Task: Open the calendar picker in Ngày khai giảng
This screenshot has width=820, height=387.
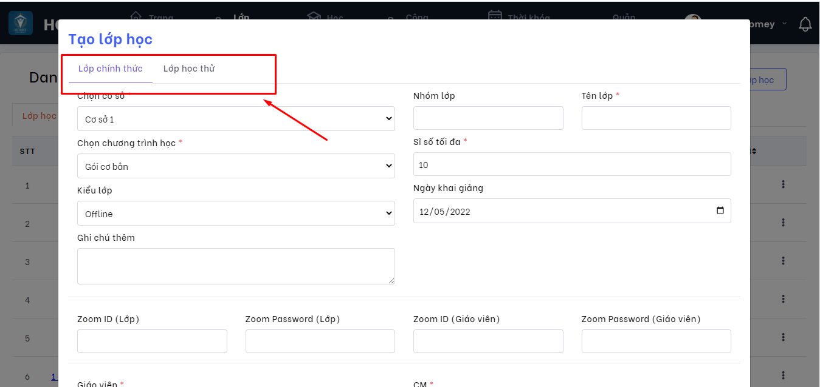Action: (x=720, y=211)
